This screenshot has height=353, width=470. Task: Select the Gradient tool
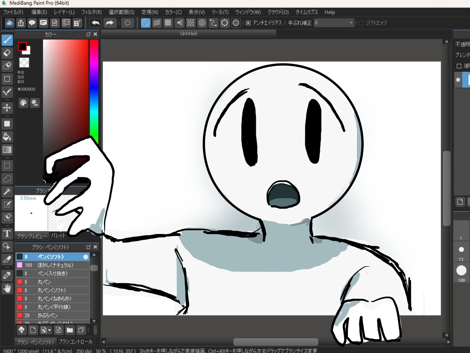click(x=7, y=150)
